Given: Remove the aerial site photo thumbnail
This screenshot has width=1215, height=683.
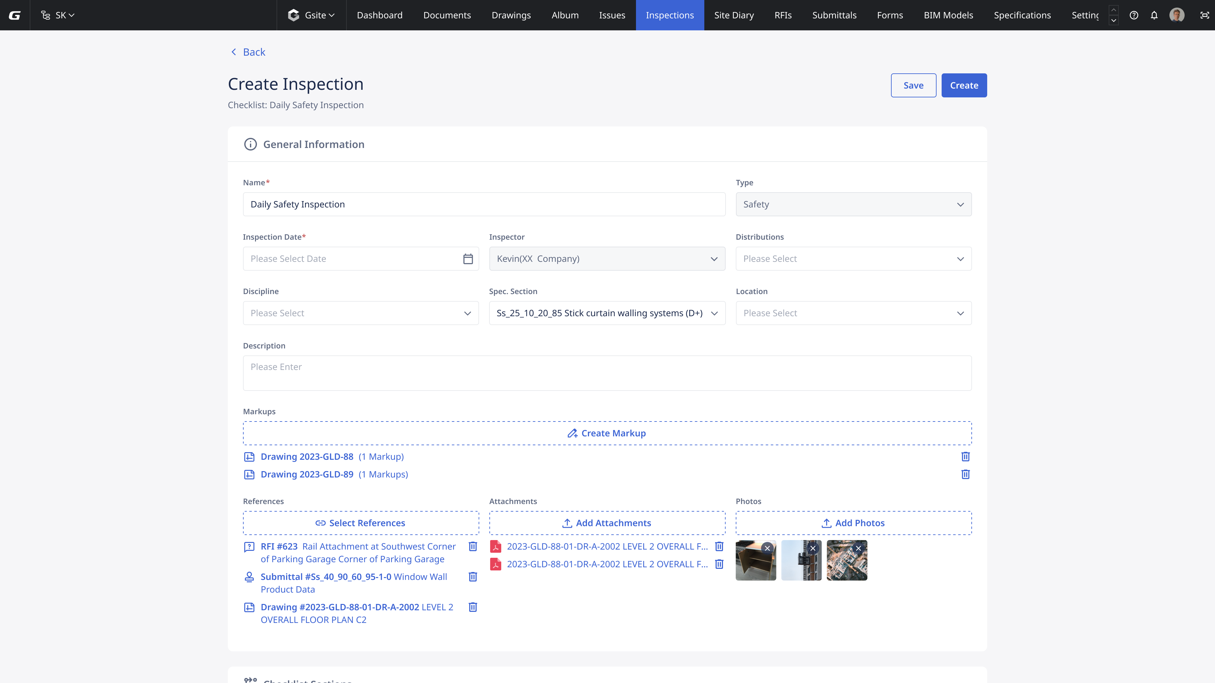Looking at the screenshot, I should pos(858,548).
